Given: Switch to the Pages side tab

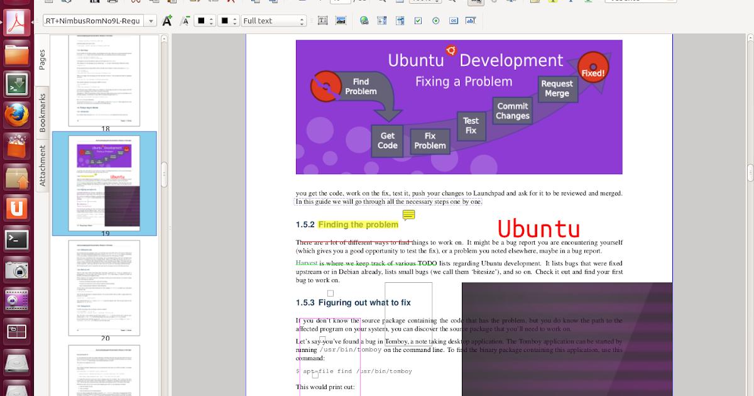Looking at the screenshot, I should (x=42, y=60).
